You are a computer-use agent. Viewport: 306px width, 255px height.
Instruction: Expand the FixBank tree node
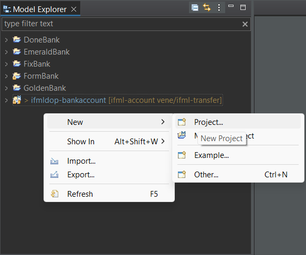tap(6, 64)
